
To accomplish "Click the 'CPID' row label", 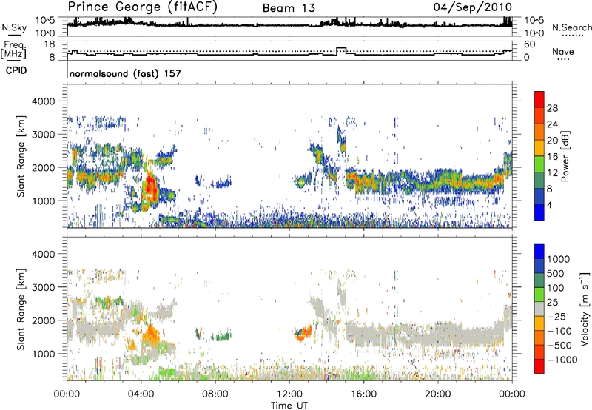I will (16, 70).
